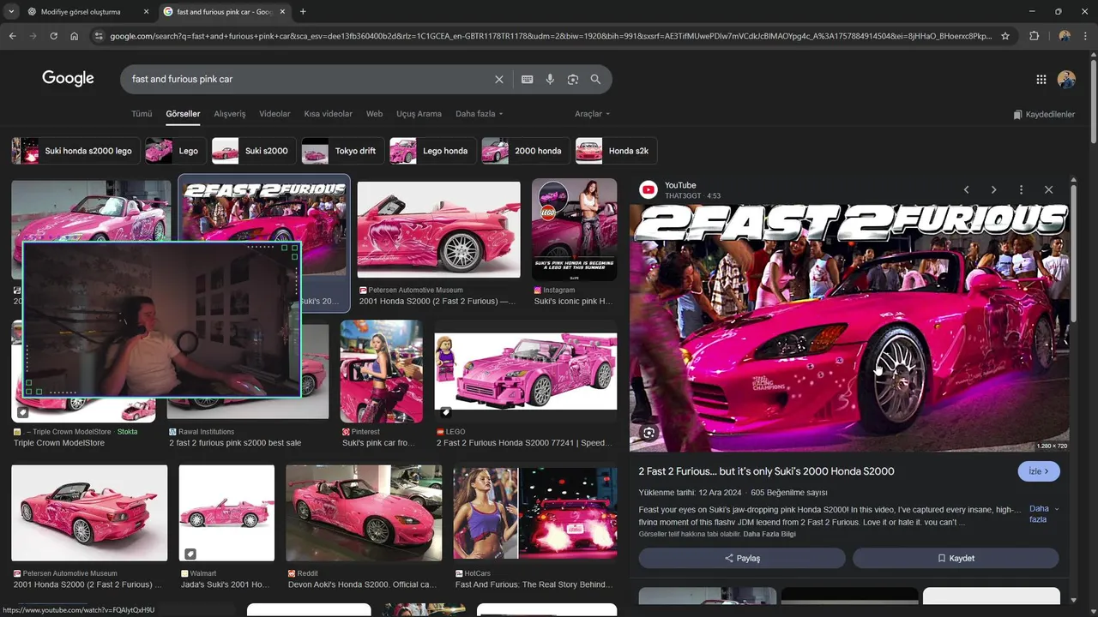The width and height of the screenshot is (1098, 617).
Task: View site information in address bar
Action: pyautogui.click(x=99, y=36)
